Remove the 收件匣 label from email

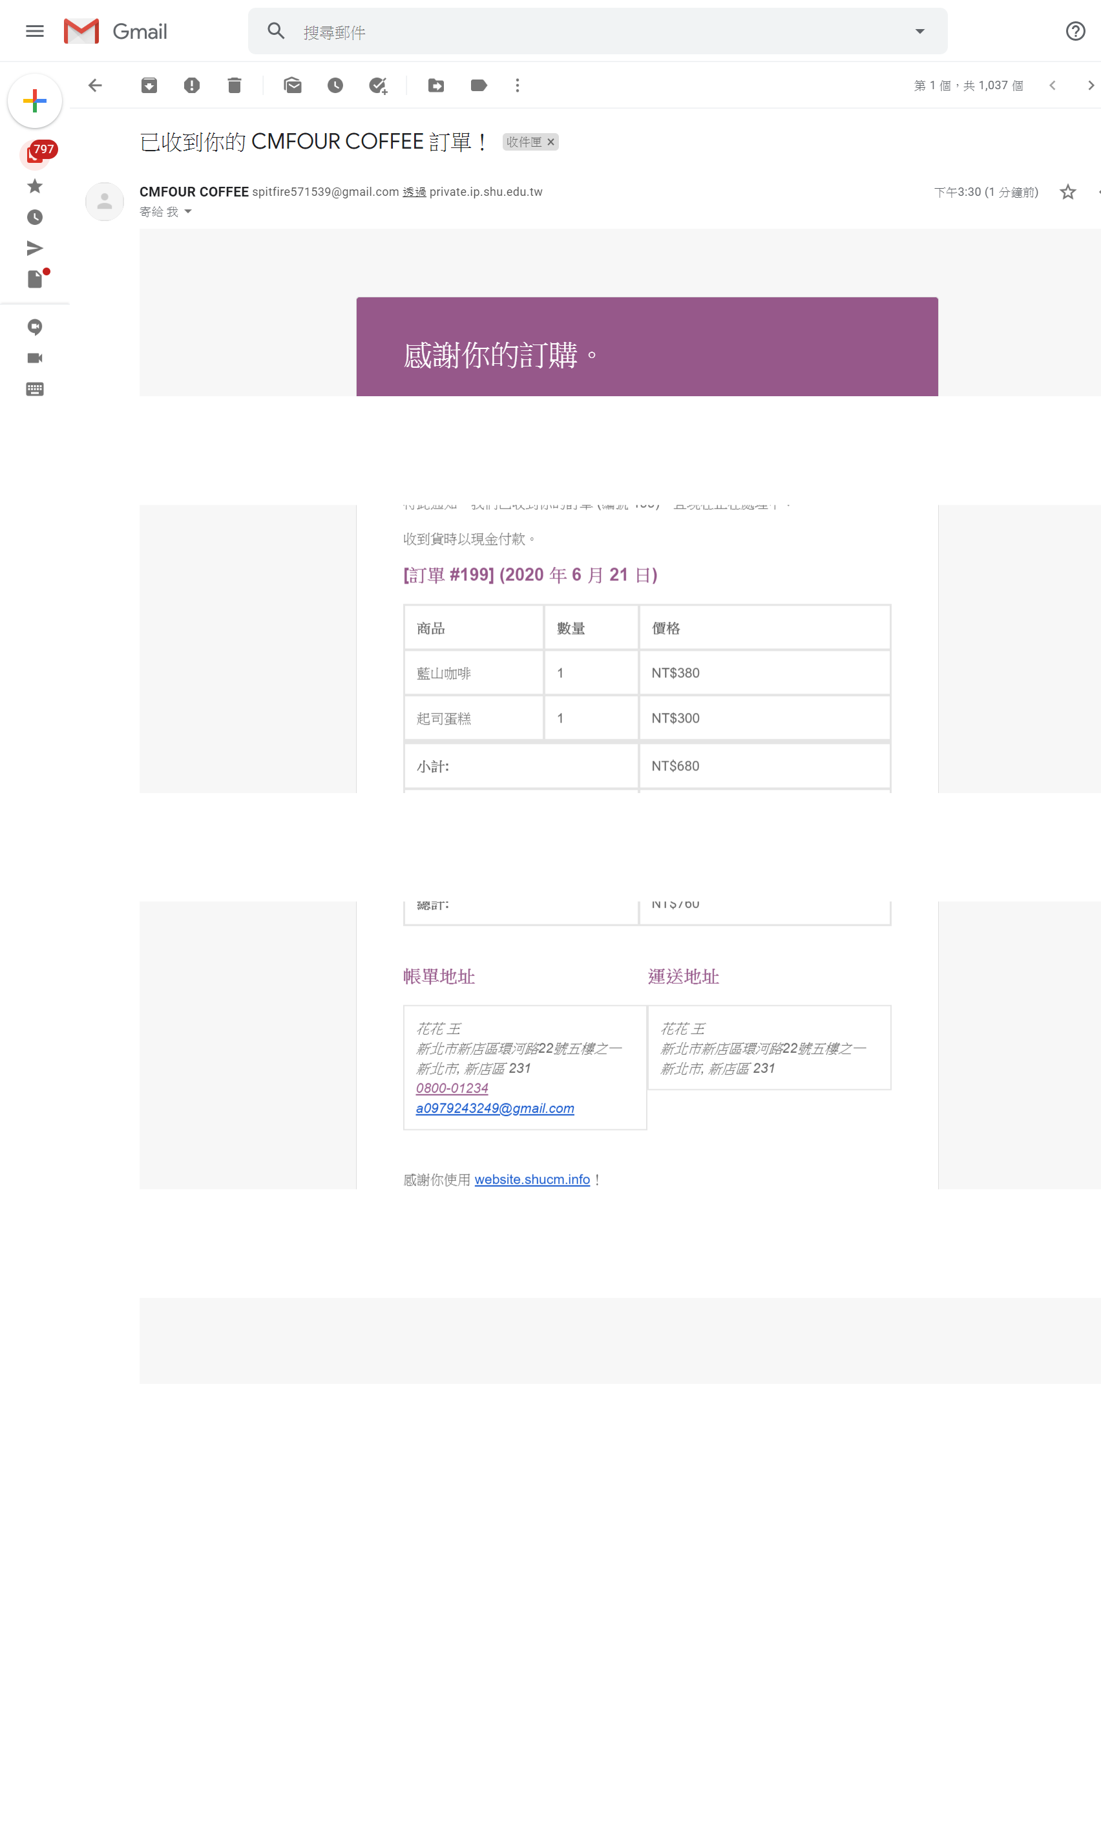pyautogui.click(x=550, y=142)
